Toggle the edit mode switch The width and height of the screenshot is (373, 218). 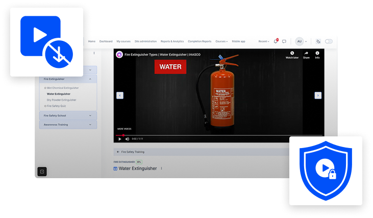click(x=329, y=41)
